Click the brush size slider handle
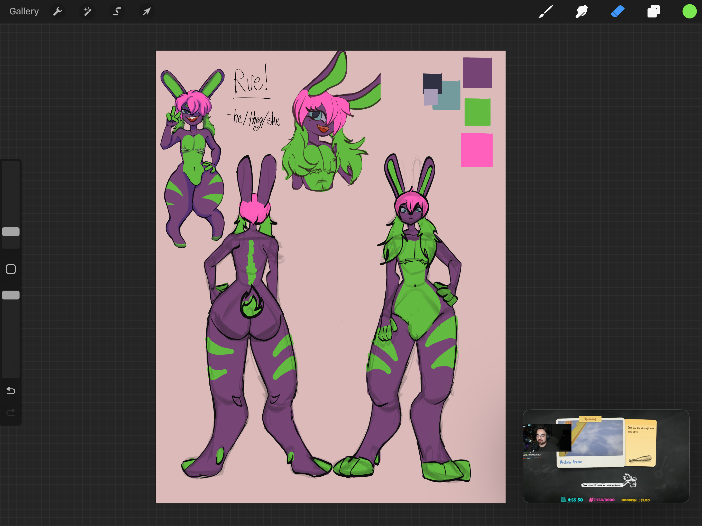 [x=11, y=232]
